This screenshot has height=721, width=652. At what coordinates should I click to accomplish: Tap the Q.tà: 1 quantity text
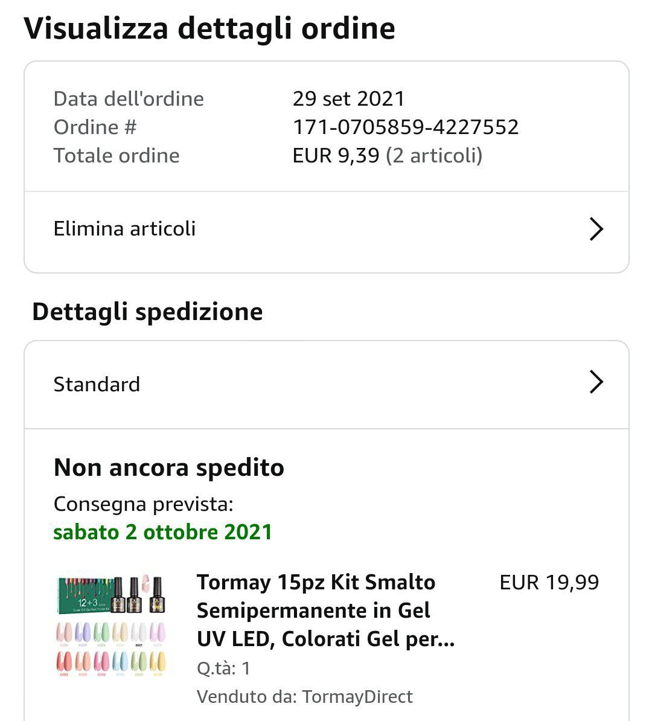click(223, 668)
